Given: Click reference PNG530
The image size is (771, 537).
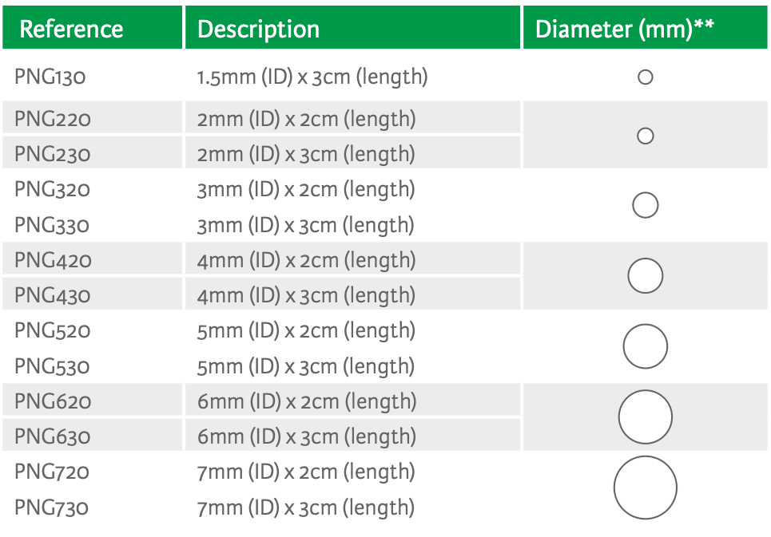Looking at the screenshot, I should pos(52,366).
